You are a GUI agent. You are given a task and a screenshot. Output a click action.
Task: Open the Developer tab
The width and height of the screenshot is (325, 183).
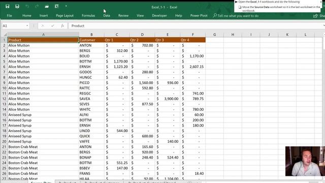click(x=159, y=16)
